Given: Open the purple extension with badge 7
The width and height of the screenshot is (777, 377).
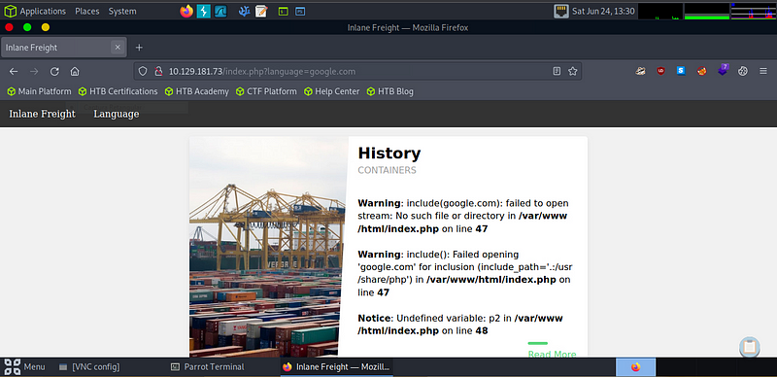Looking at the screenshot, I should pyautogui.click(x=723, y=70).
